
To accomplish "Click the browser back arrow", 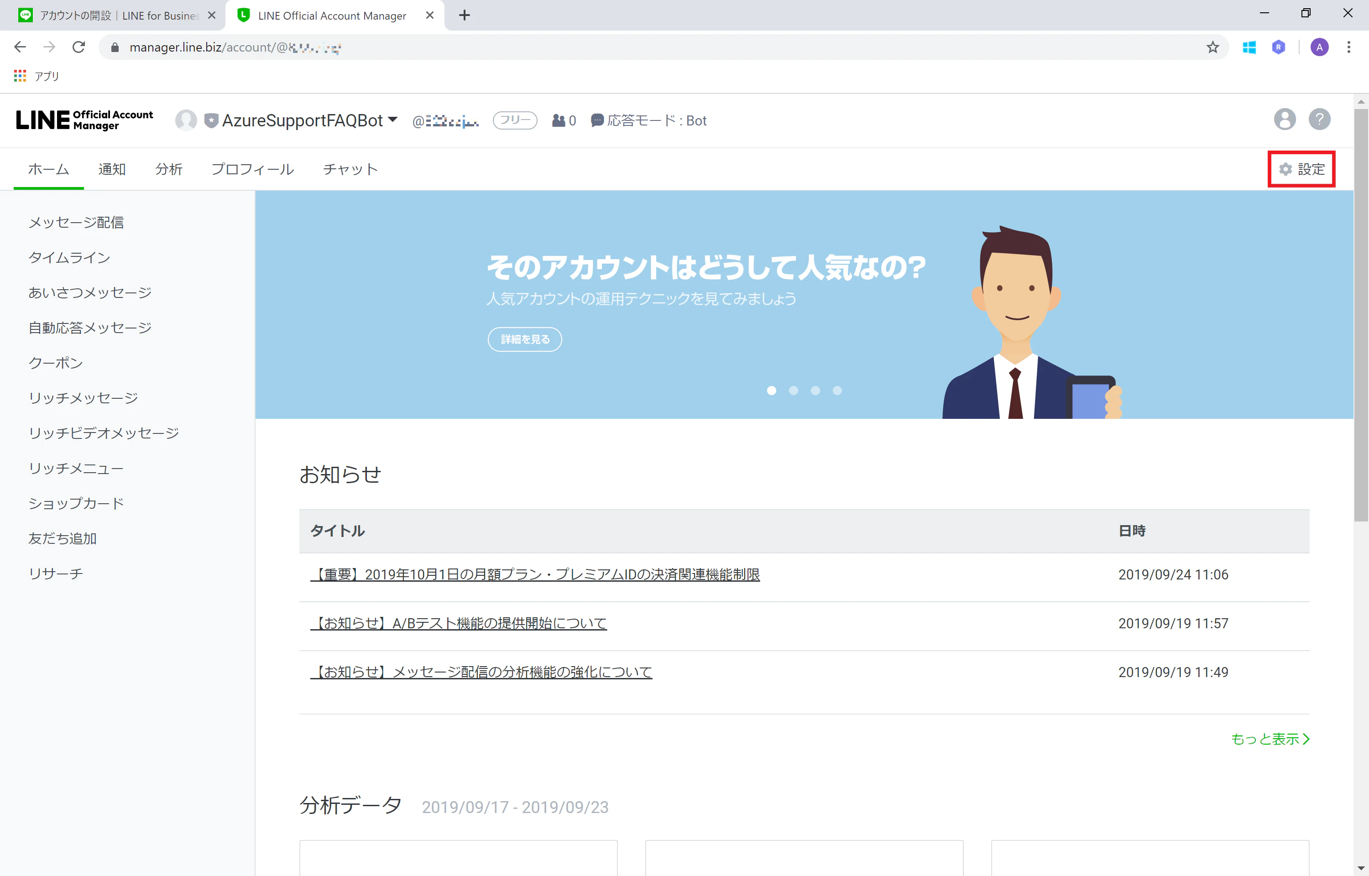I will point(20,47).
